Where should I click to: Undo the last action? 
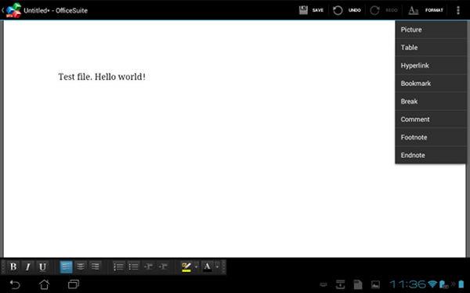(347, 10)
